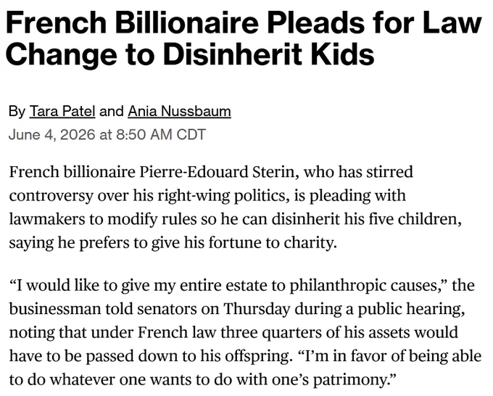This screenshot has height=396, width=493.
Task: Click the name Pierre-Edouard Sterin in text
Action: coord(218,173)
